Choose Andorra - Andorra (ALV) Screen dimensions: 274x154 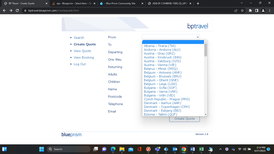(173, 50)
